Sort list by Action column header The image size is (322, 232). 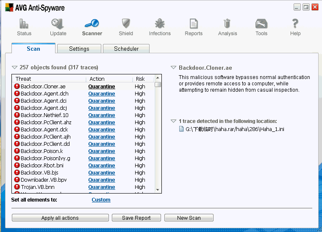(x=109, y=79)
